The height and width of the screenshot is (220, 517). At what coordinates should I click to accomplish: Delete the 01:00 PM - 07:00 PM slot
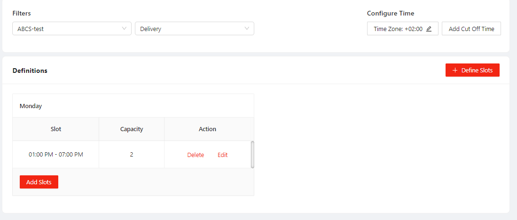pos(196,155)
